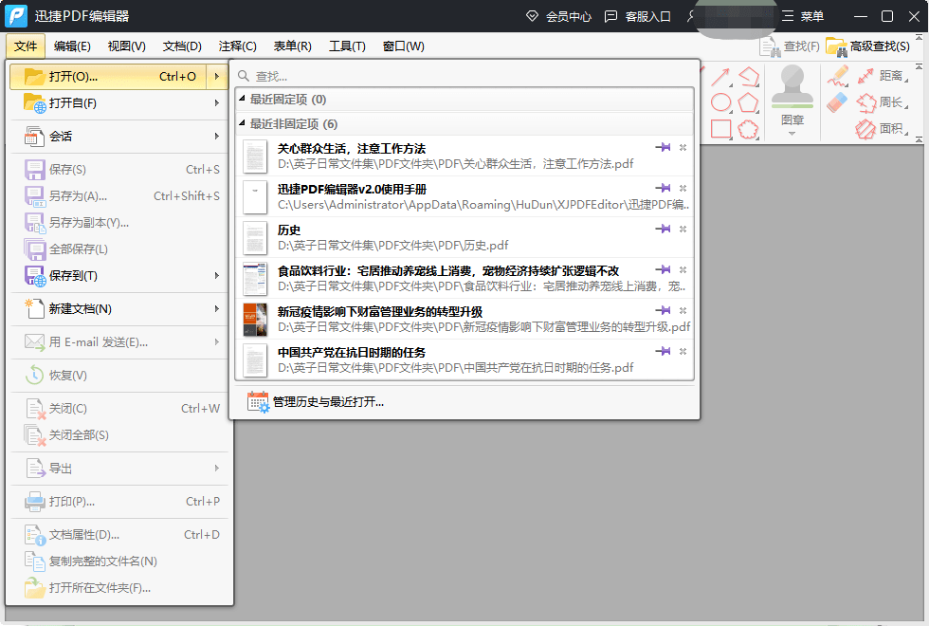Open the 新冠疫情 document thumbnail
This screenshot has width=929, height=626.
[255, 320]
